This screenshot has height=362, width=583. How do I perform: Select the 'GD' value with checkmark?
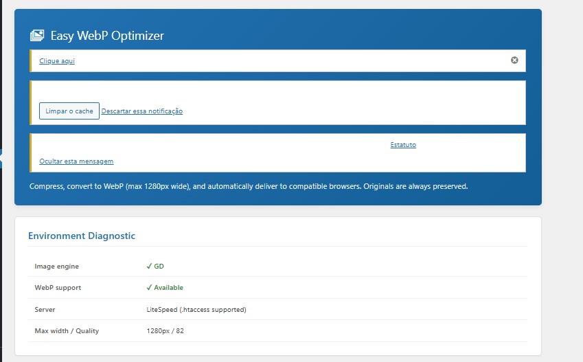[155, 267]
